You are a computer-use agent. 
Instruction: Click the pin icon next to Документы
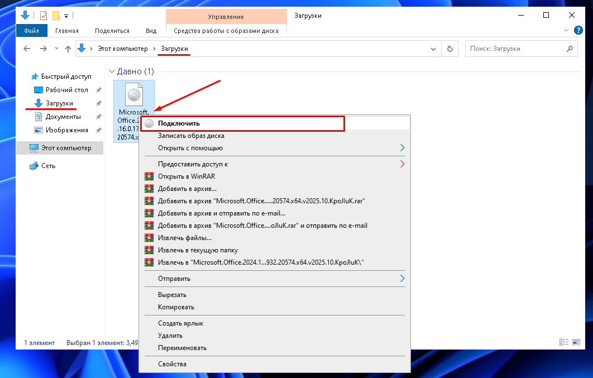click(x=99, y=117)
